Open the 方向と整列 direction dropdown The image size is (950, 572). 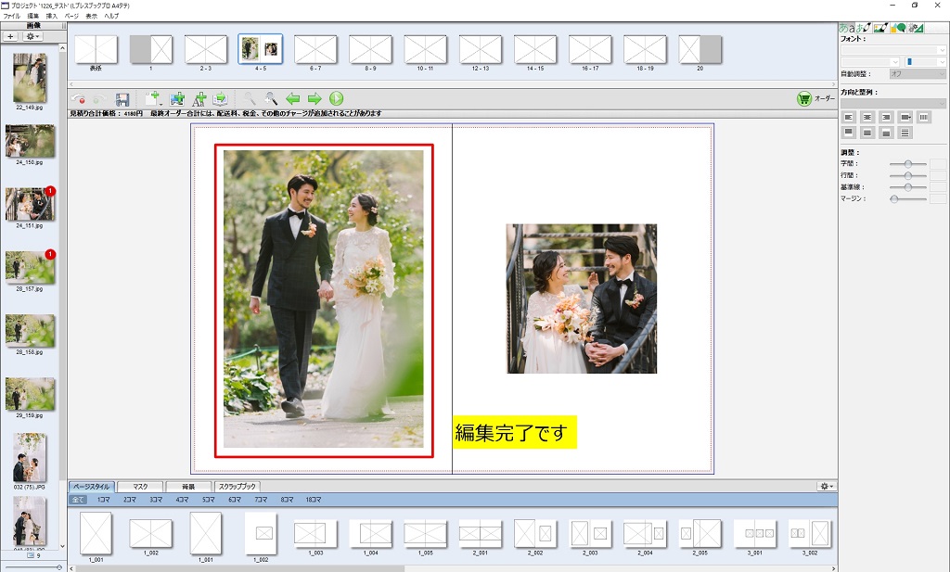tap(893, 103)
